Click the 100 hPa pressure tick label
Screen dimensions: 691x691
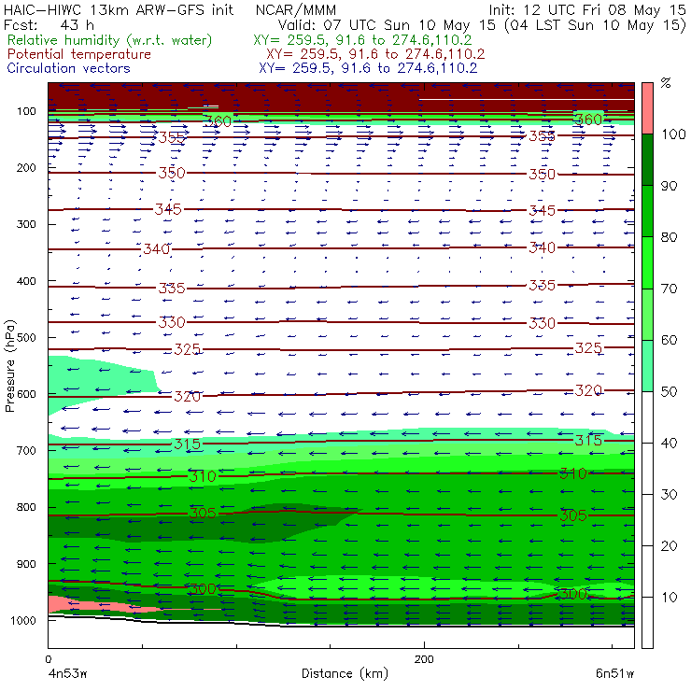coord(26,111)
